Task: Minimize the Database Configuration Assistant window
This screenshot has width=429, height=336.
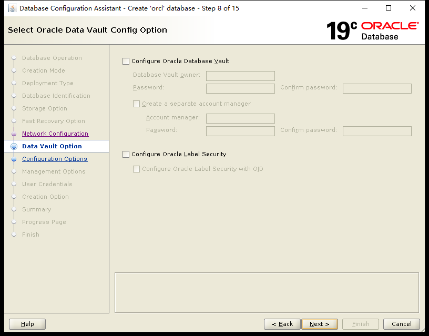Action: point(365,8)
